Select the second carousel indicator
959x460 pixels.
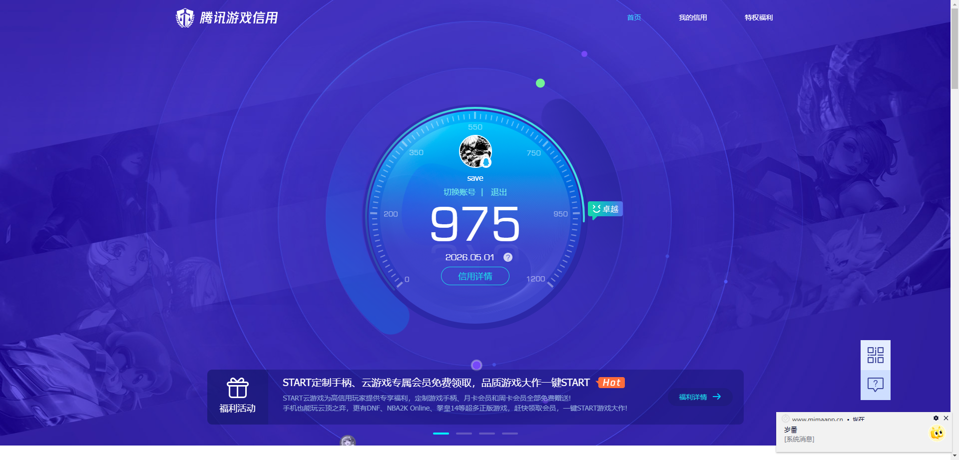(x=464, y=434)
